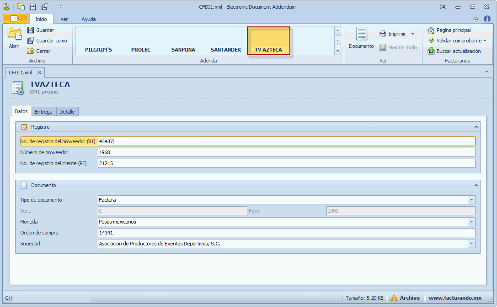Click the C:\ path in status bar

click(9, 298)
